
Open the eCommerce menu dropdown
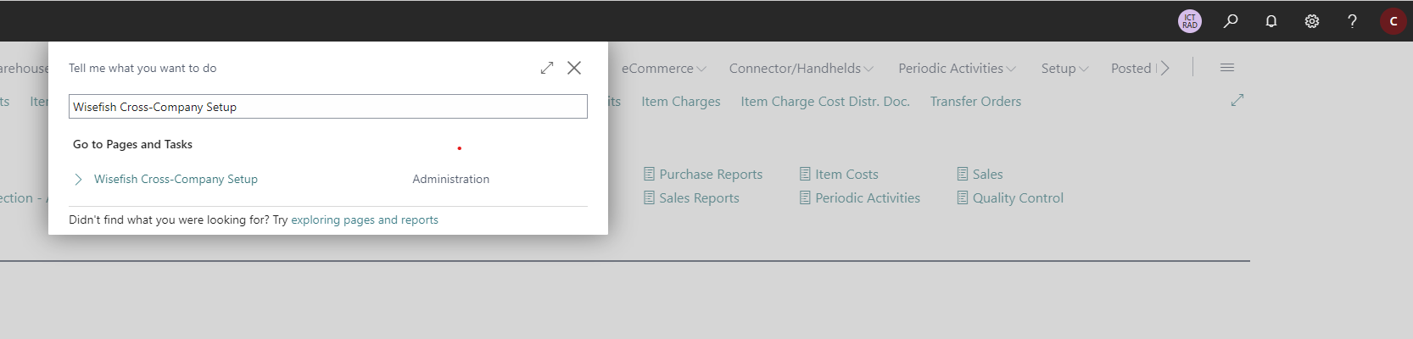pyautogui.click(x=663, y=69)
